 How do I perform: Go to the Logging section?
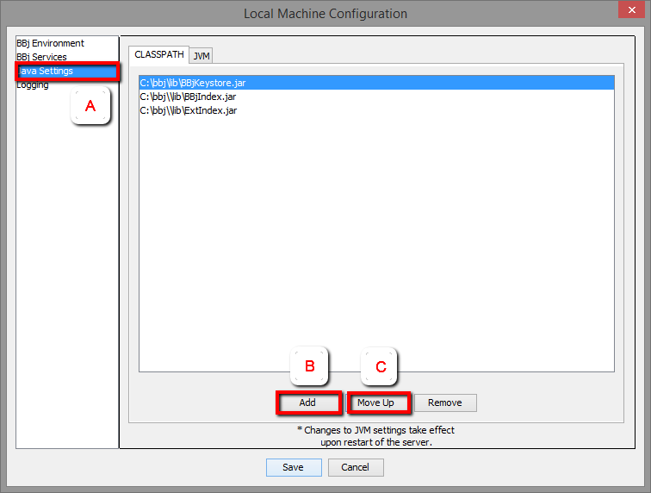point(33,84)
